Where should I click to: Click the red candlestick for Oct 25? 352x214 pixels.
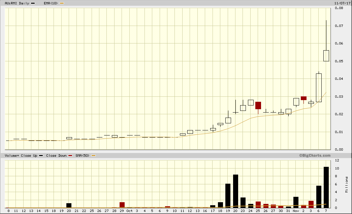pos(258,105)
